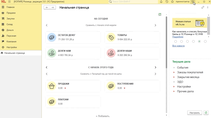Open the history clock icon

point(167,2)
